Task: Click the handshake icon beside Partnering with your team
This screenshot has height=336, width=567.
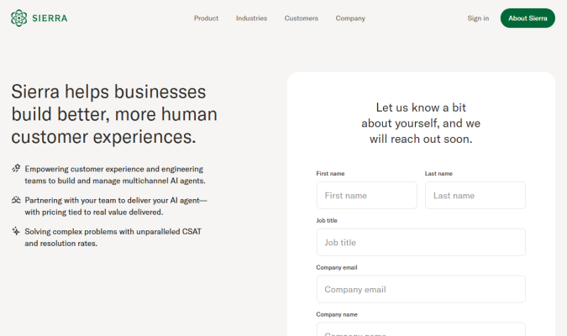Action: (16, 200)
